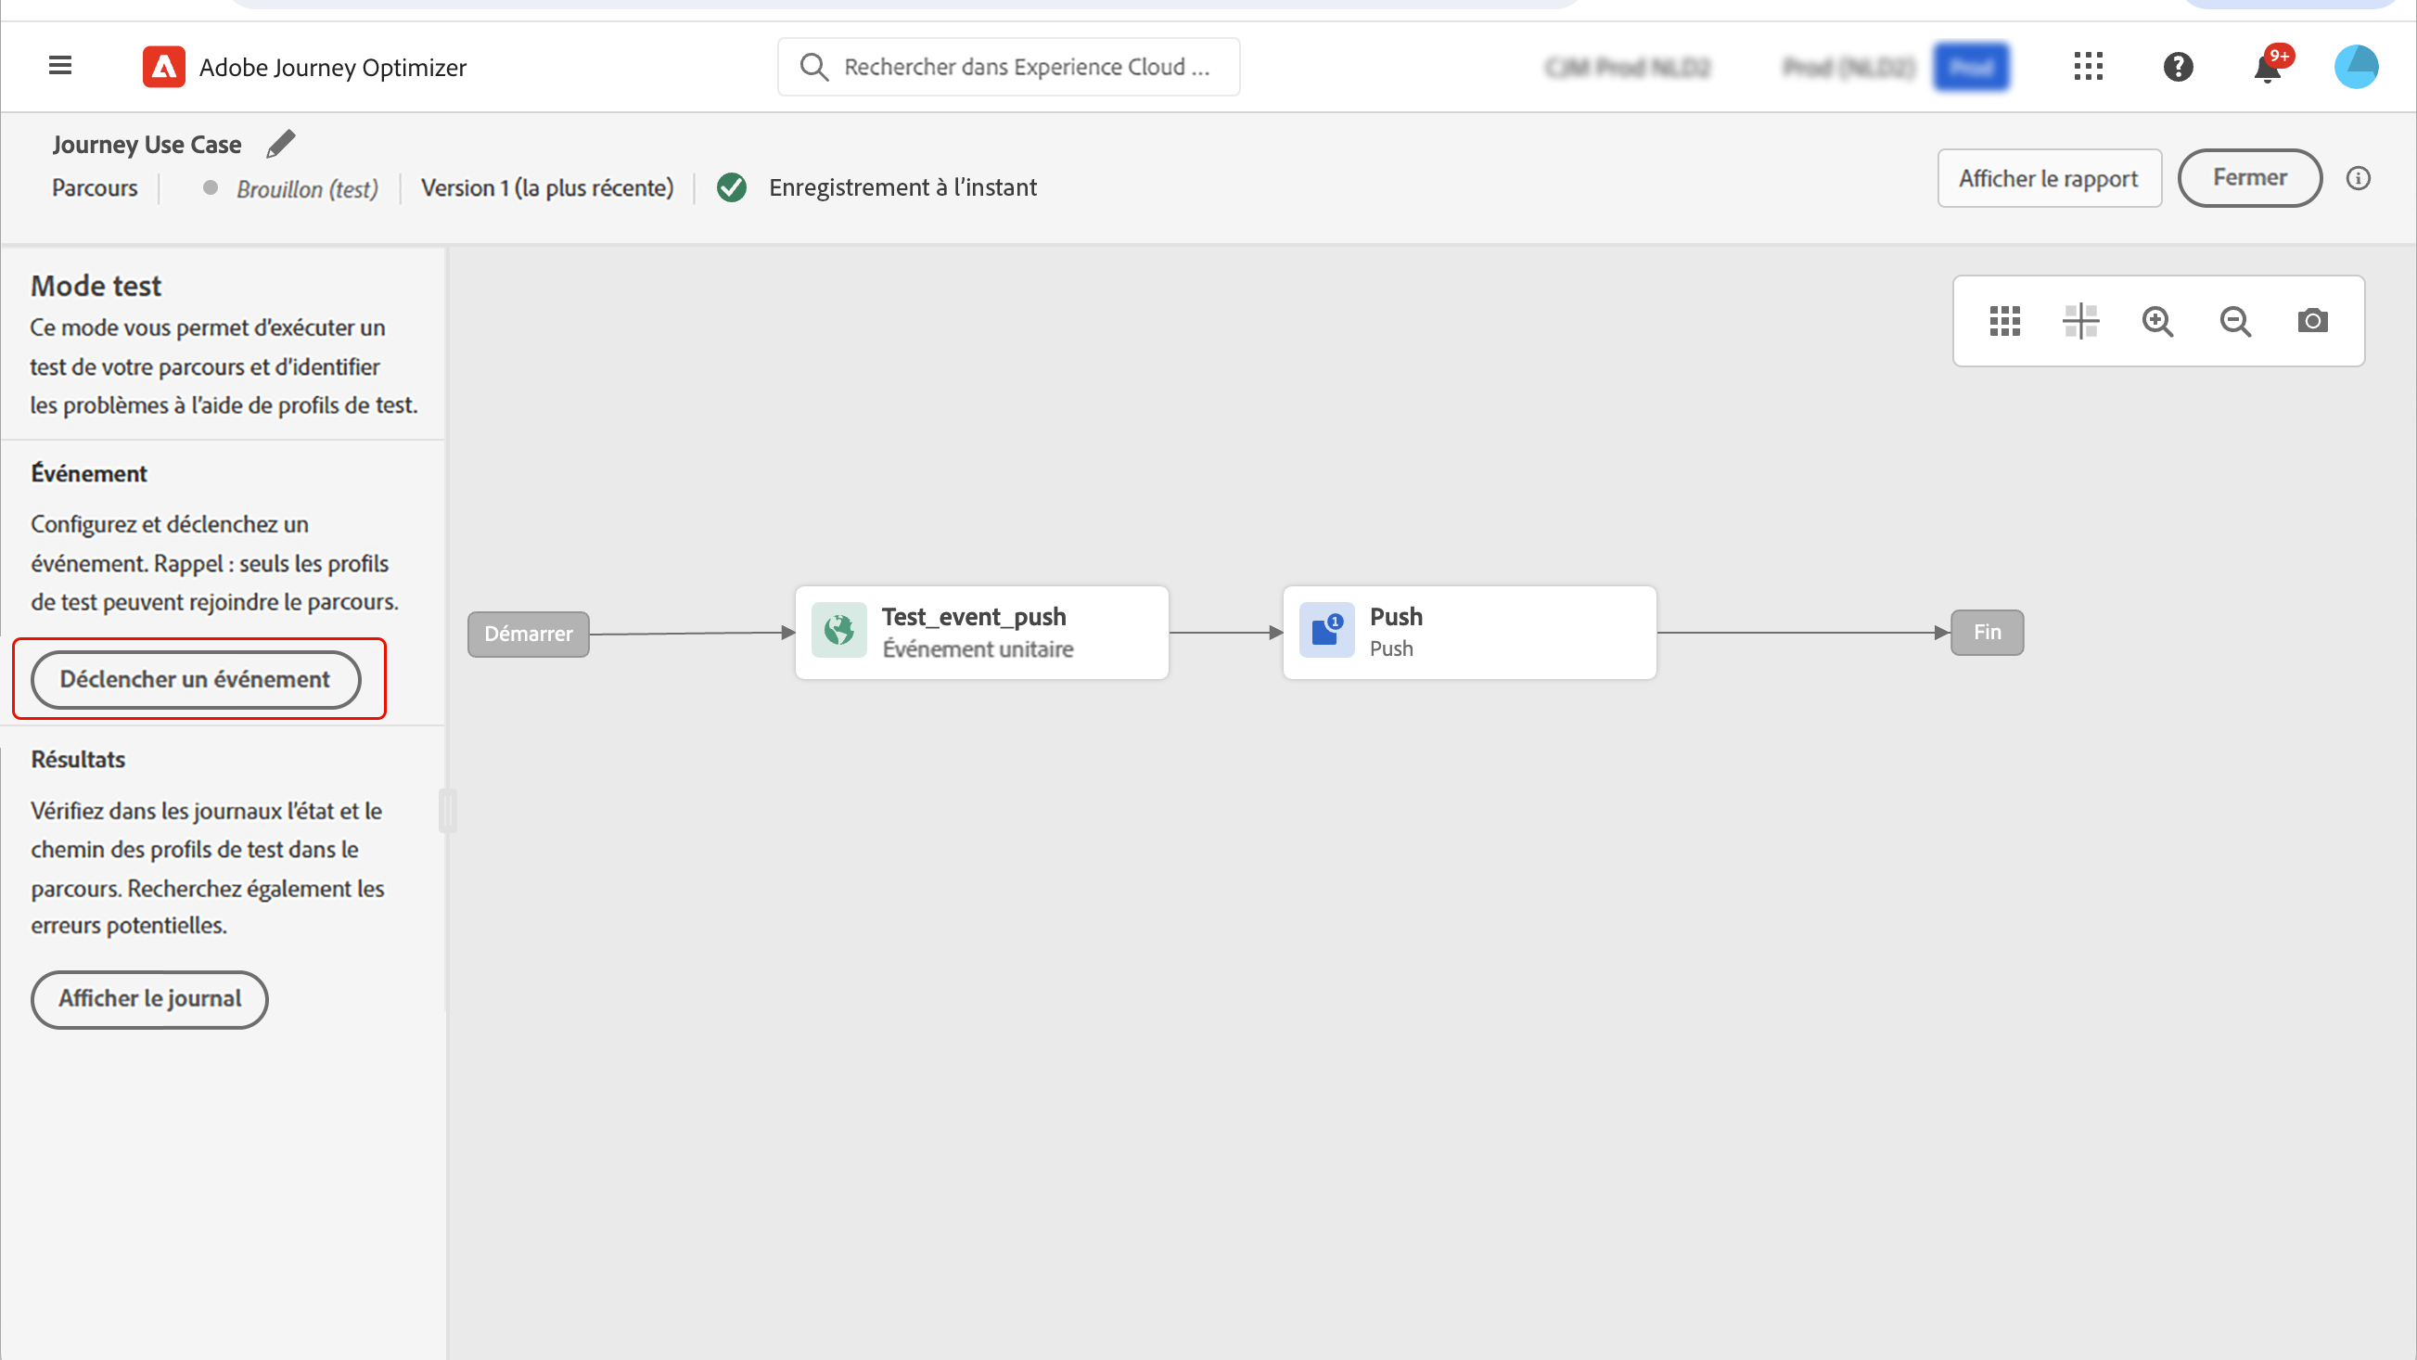Select the Push action node

[1468, 633]
